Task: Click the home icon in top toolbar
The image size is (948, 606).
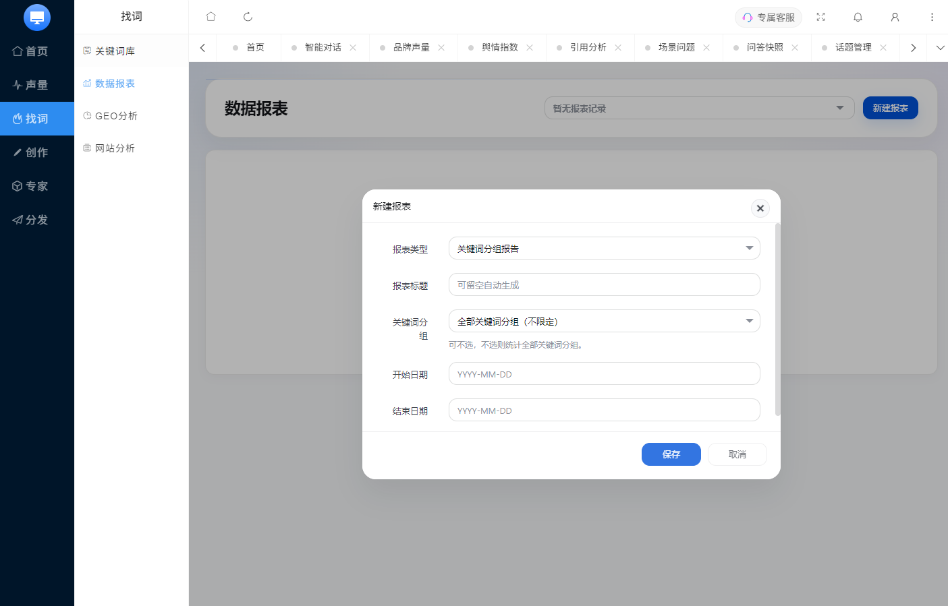Action: [x=211, y=17]
